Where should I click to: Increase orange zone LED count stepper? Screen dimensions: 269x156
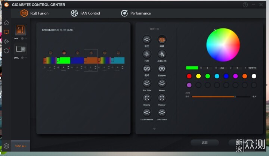95,66
